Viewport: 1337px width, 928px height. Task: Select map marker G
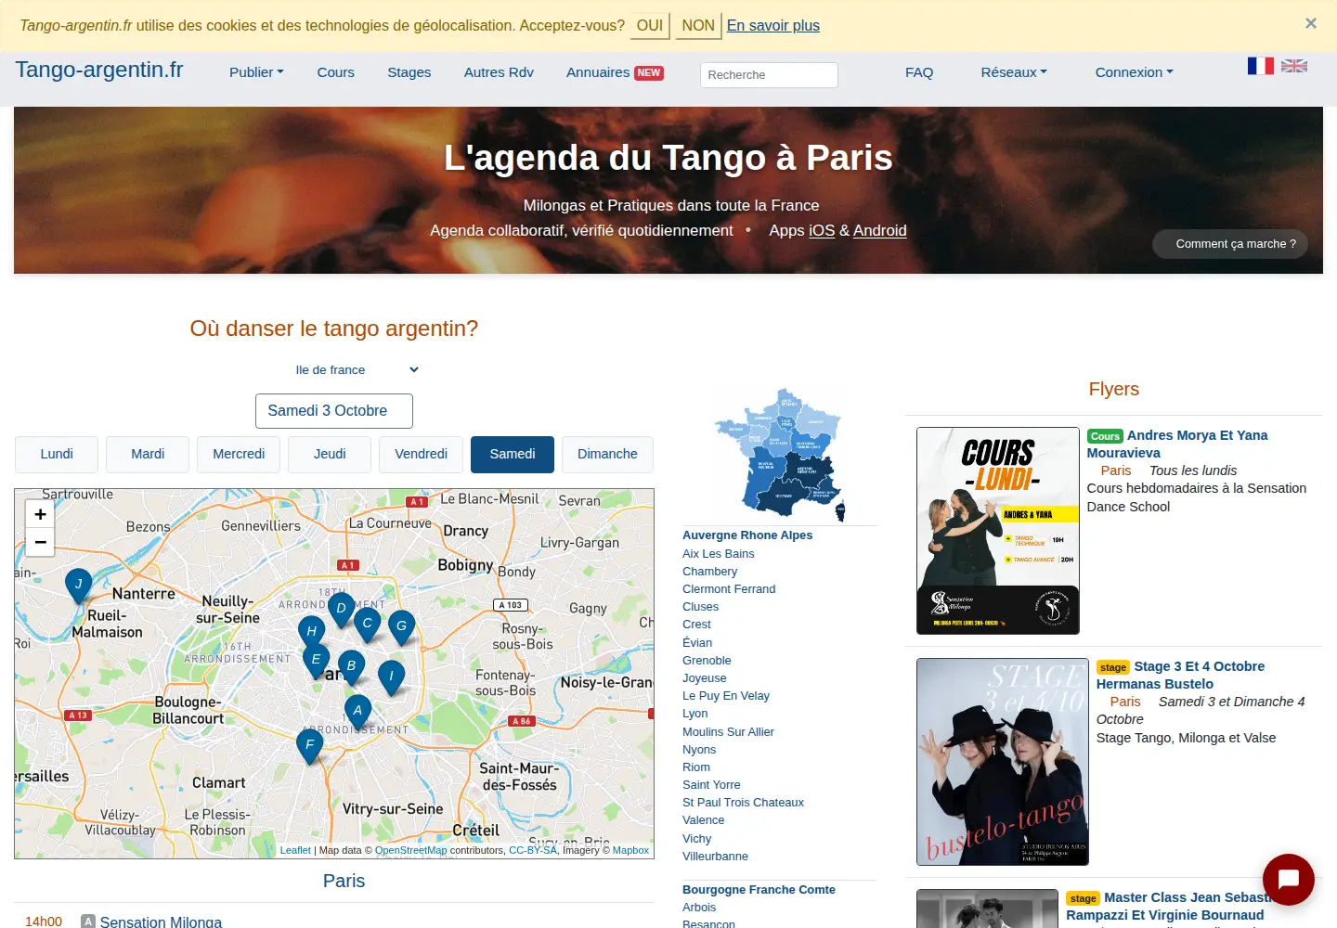(x=401, y=626)
